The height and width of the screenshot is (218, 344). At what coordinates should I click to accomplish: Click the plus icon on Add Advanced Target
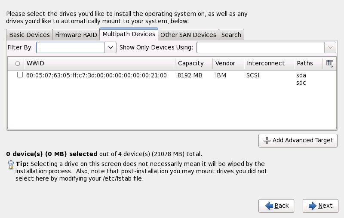pyautogui.click(x=267, y=141)
